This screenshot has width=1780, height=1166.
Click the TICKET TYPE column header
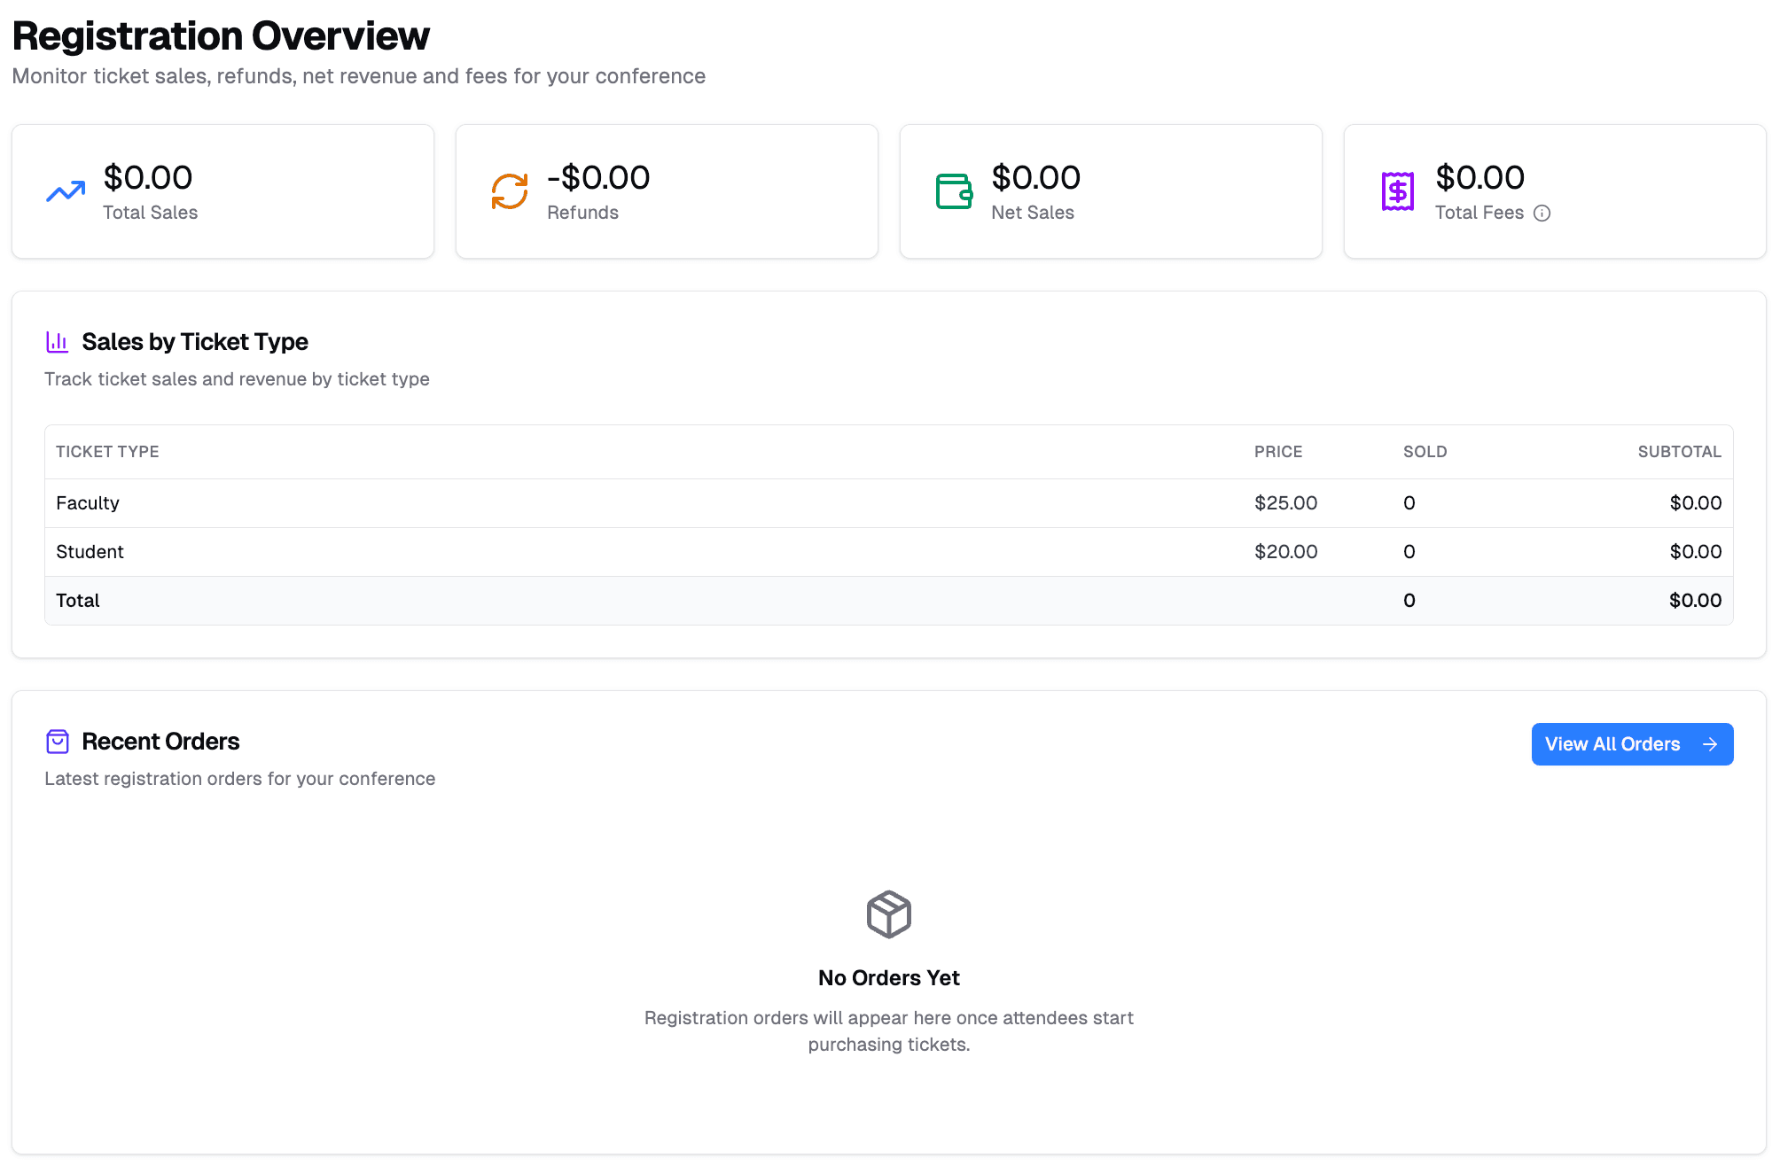click(x=106, y=452)
